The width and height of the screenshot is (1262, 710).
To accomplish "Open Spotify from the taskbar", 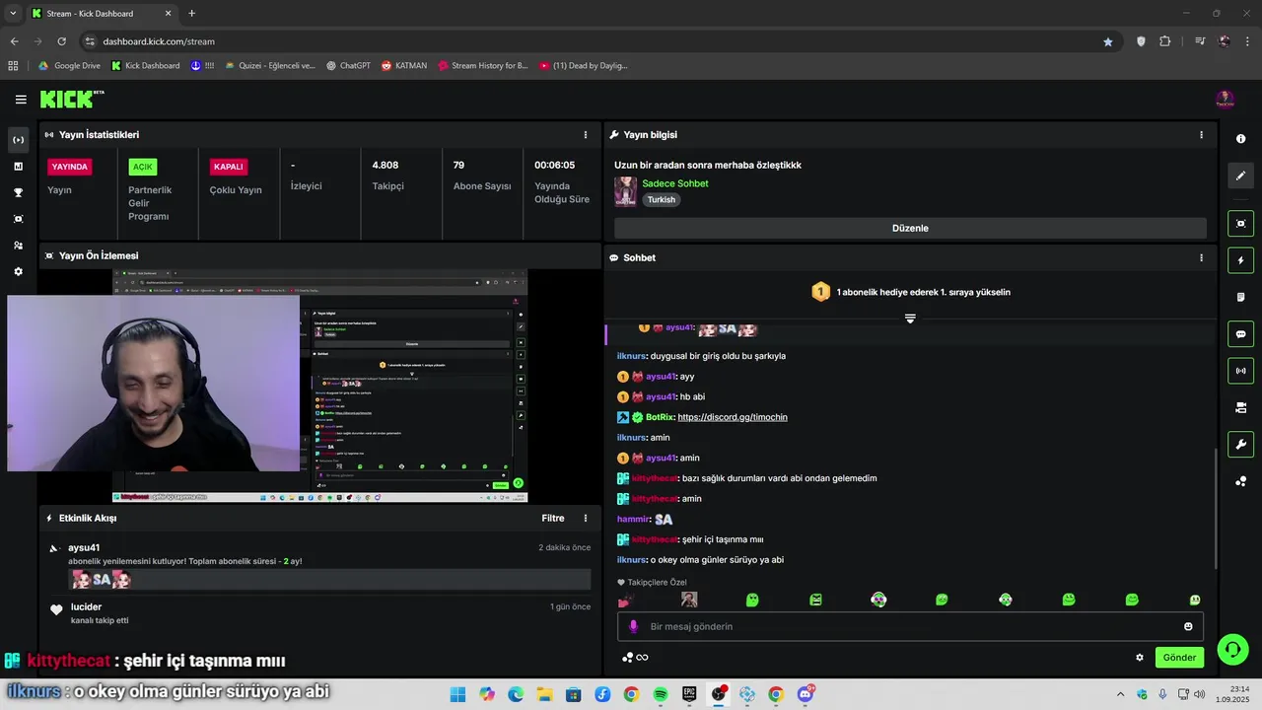I will tap(661, 694).
